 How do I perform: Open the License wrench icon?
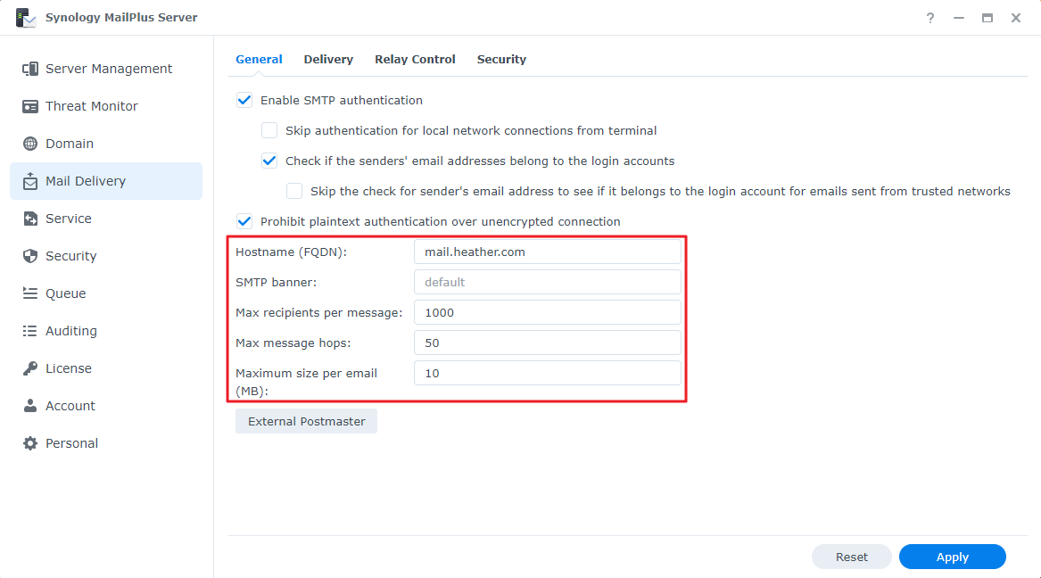[30, 367]
